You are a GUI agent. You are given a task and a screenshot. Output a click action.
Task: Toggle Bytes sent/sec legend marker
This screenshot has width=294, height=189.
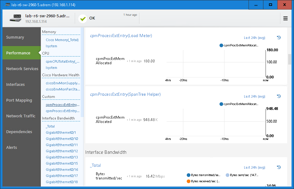228,175
